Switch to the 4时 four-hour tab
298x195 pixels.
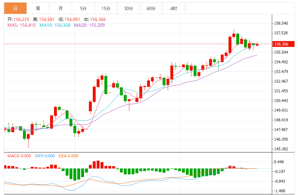[x=174, y=8]
